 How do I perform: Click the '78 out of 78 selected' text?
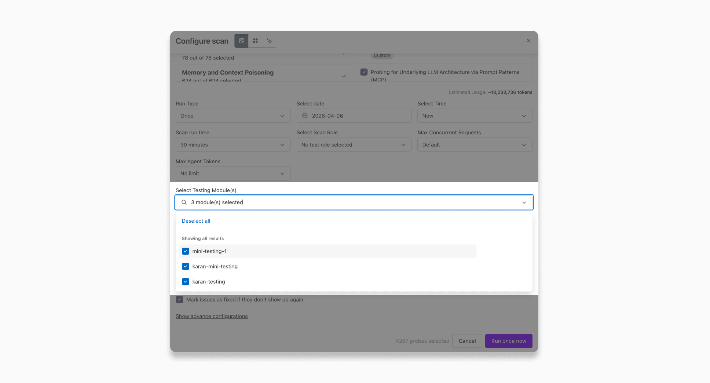pos(208,58)
